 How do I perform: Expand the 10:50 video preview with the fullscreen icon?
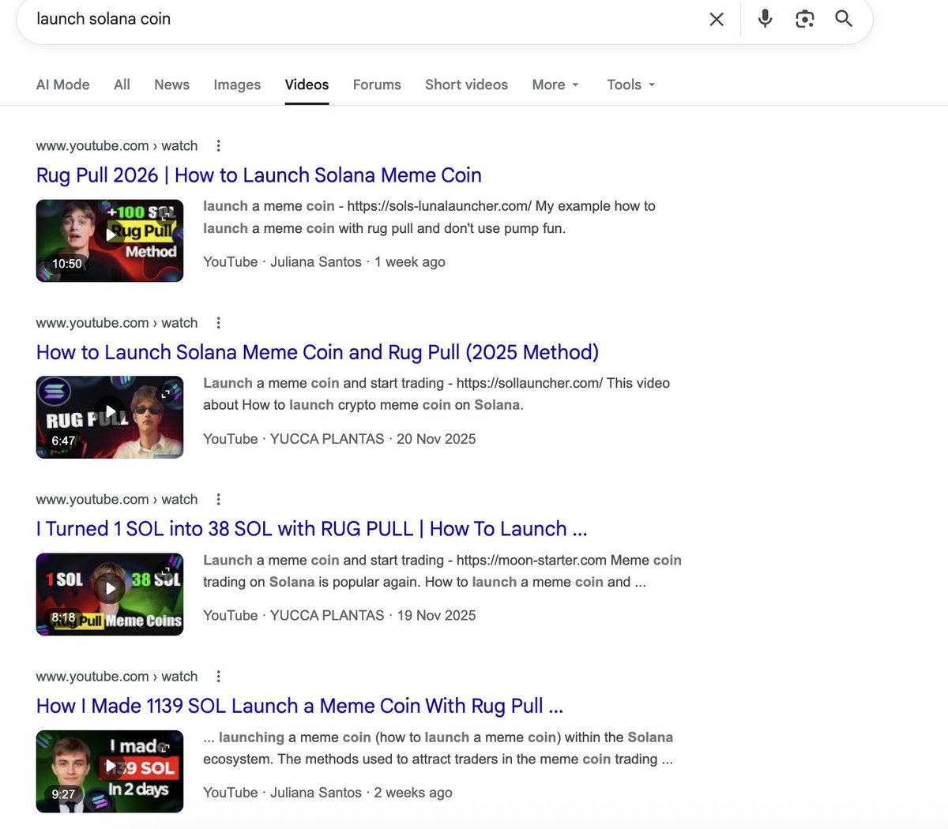[167, 215]
